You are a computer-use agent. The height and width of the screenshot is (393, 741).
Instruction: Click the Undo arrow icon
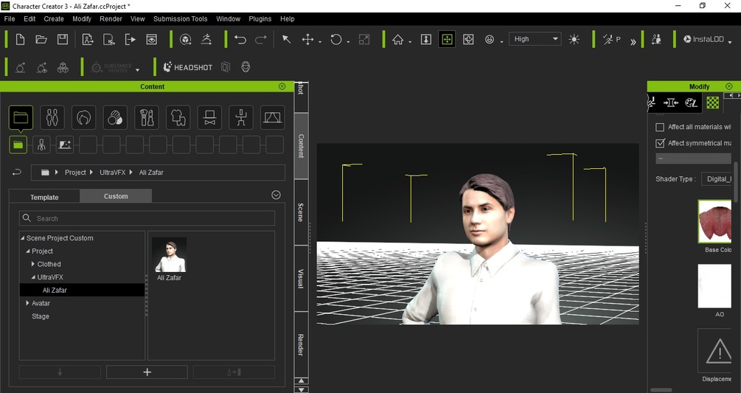tap(240, 40)
